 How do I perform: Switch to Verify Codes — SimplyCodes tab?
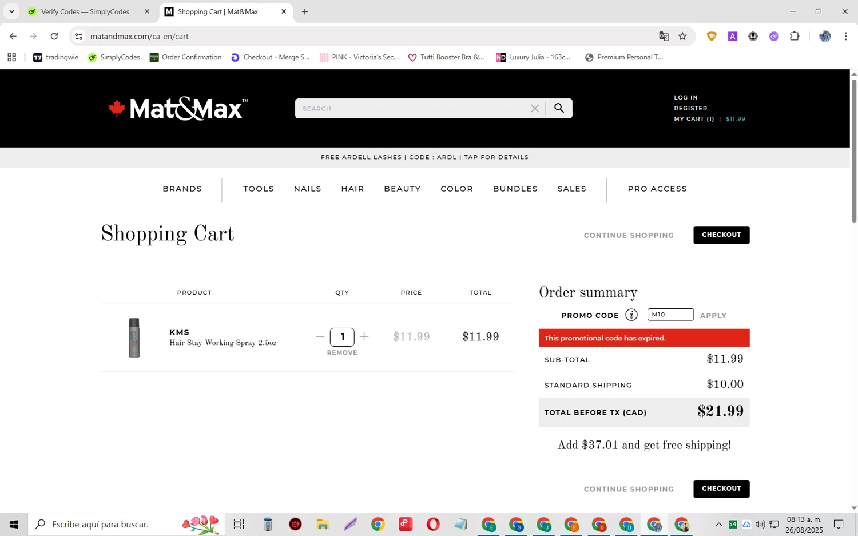(x=85, y=11)
